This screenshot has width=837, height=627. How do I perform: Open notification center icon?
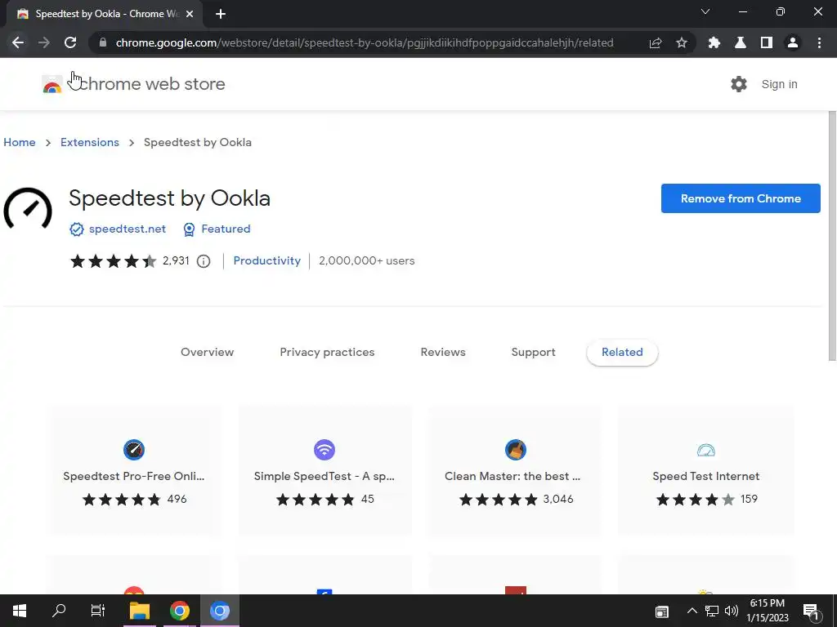pos(811,611)
